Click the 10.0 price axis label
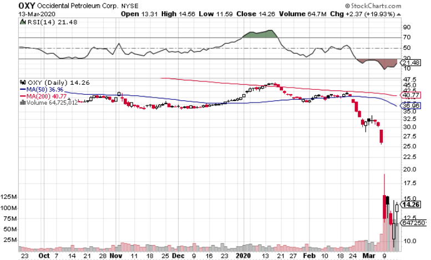The image size is (431, 260). click(x=409, y=241)
